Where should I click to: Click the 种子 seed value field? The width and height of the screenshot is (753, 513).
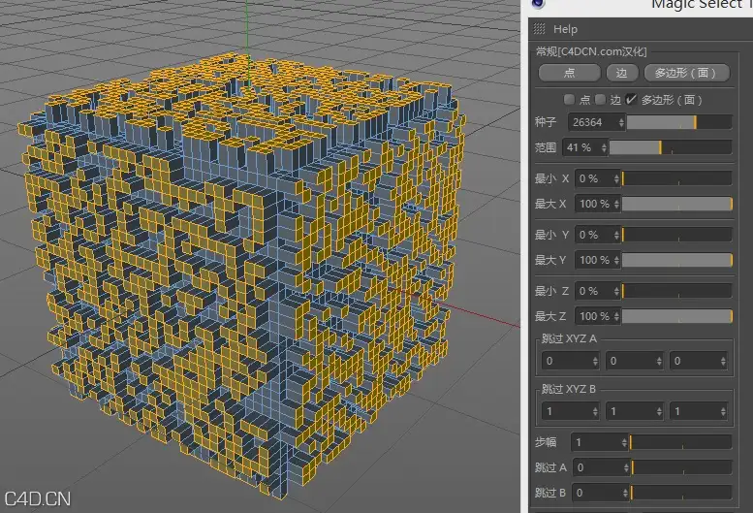point(592,122)
